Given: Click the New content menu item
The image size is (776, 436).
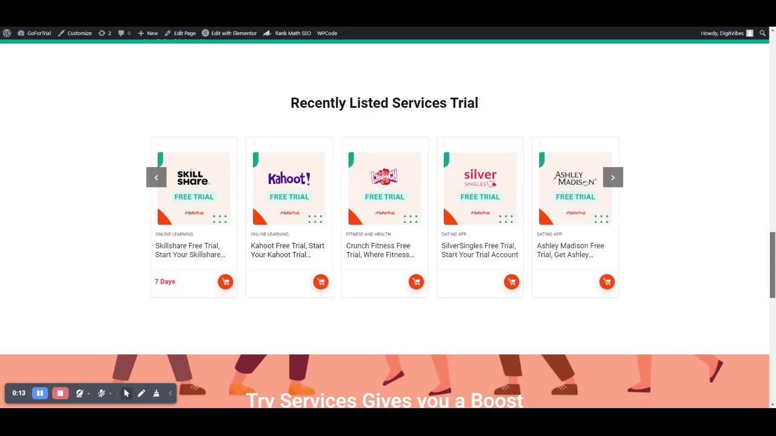Looking at the screenshot, I should (147, 33).
